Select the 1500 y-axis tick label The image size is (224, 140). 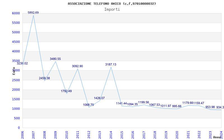click(x=17, y=99)
